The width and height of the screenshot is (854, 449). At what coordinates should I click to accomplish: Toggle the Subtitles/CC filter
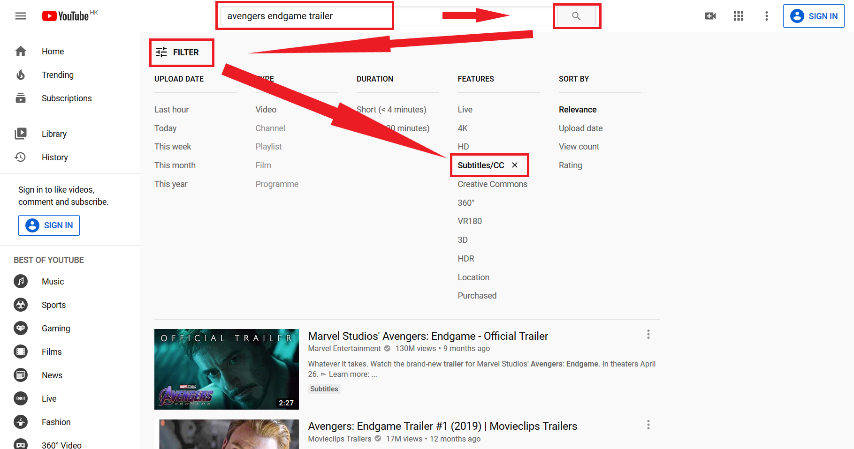481,165
